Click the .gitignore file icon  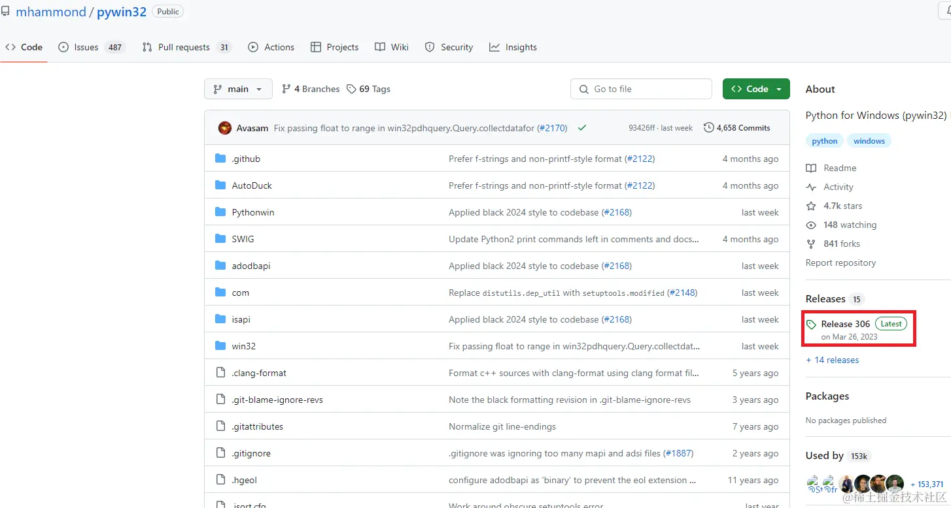220,453
